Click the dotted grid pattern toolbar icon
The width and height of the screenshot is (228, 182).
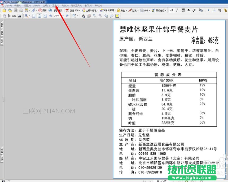tap(183, 10)
